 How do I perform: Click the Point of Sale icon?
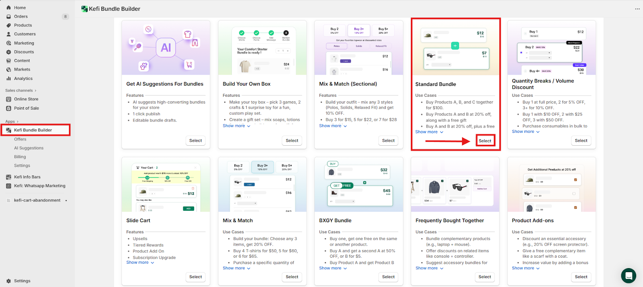pos(8,108)
